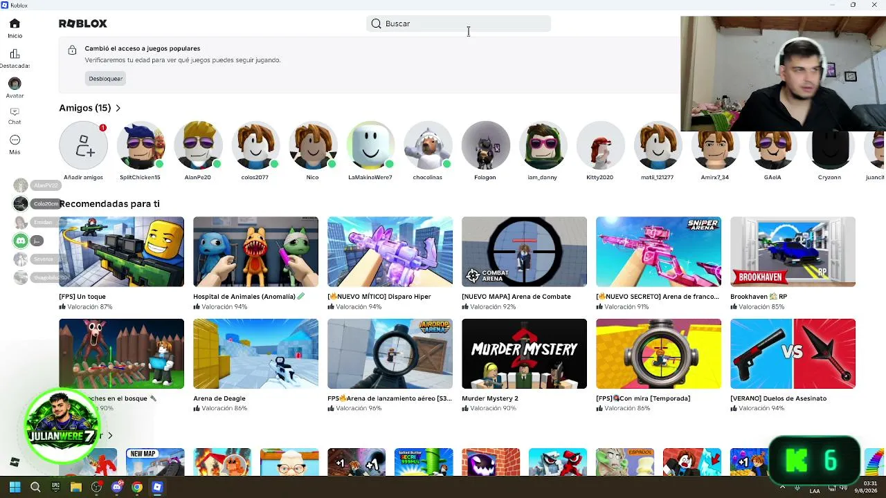Open the Airdrop Arena lanzamiento aéreo thumbnail
The width and height of the screenshot is (886, 498).
(x=390, y=354)
